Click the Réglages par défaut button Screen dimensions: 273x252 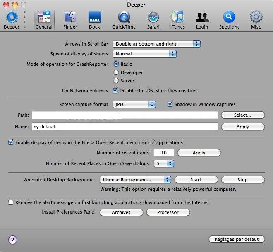[x=237, y=239]
